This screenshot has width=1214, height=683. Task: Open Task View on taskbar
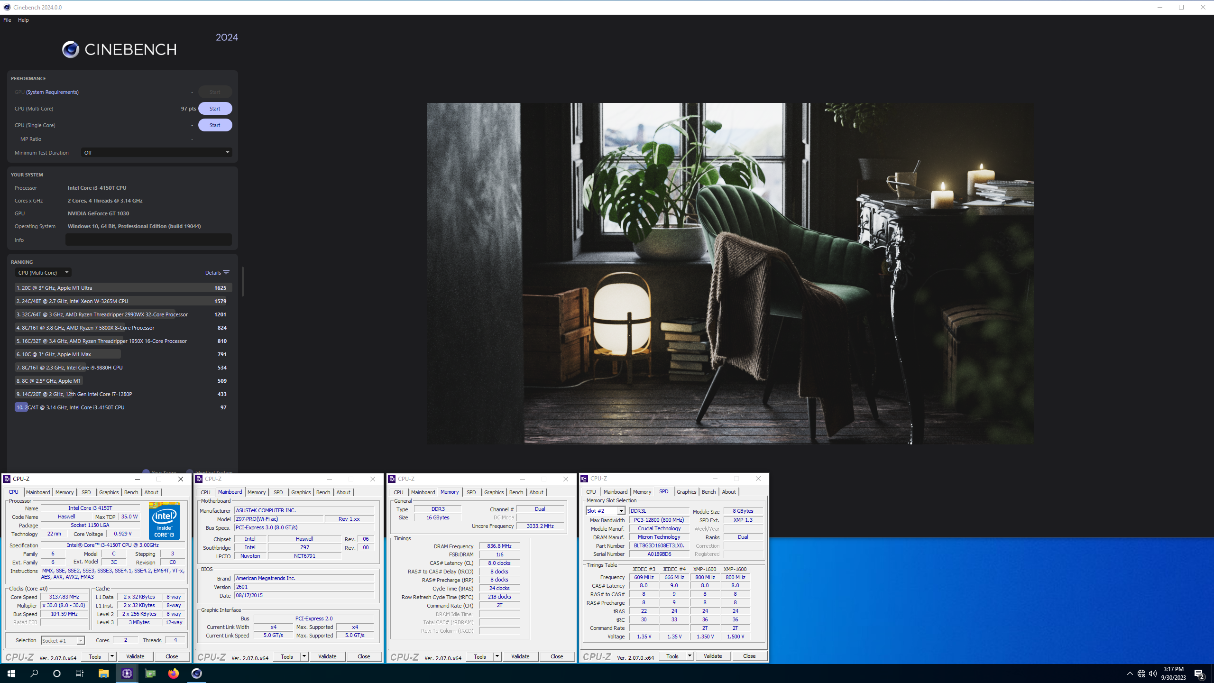pyautogui.click(x=80, y=673)
